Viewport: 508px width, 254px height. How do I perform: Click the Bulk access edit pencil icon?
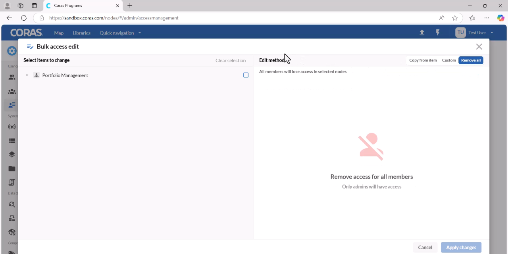tap(30, 46)
